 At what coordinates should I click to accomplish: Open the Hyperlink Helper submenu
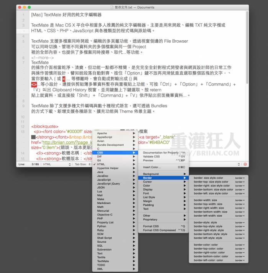(115, 168)
